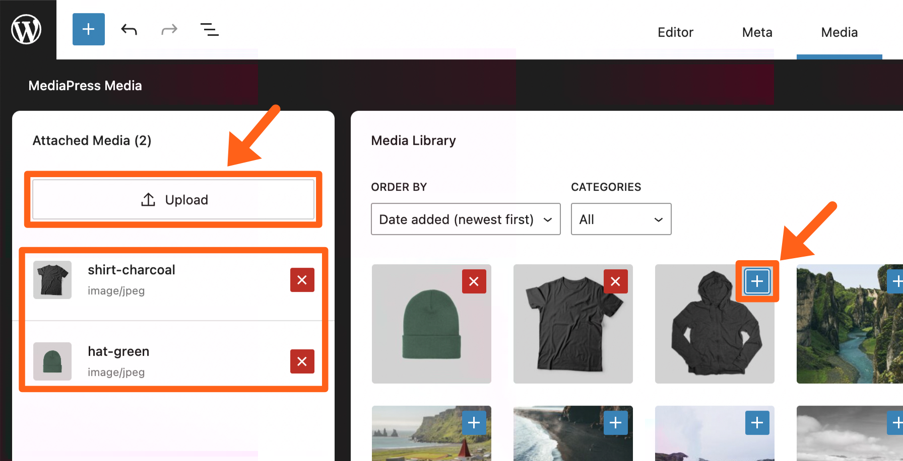Switch to the Meta tab
Image resolution: width=903 pixels, height=461 pixels.
pos(757,32)
